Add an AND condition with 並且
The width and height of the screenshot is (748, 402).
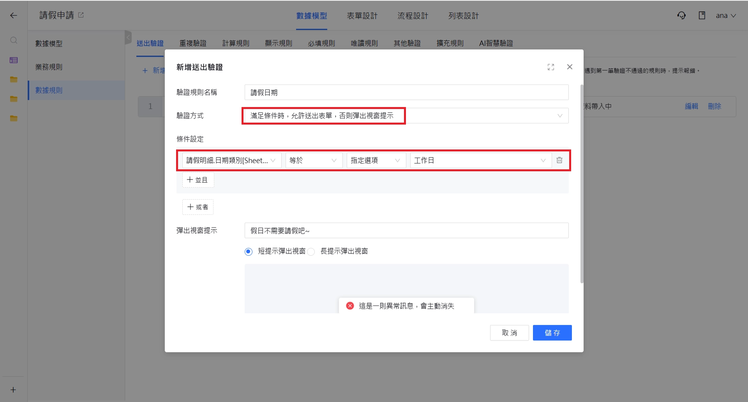click(198, 180)
